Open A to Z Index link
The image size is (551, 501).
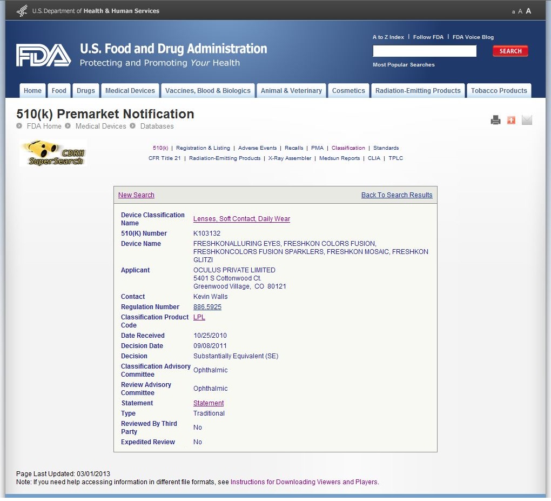click(388, 37)
